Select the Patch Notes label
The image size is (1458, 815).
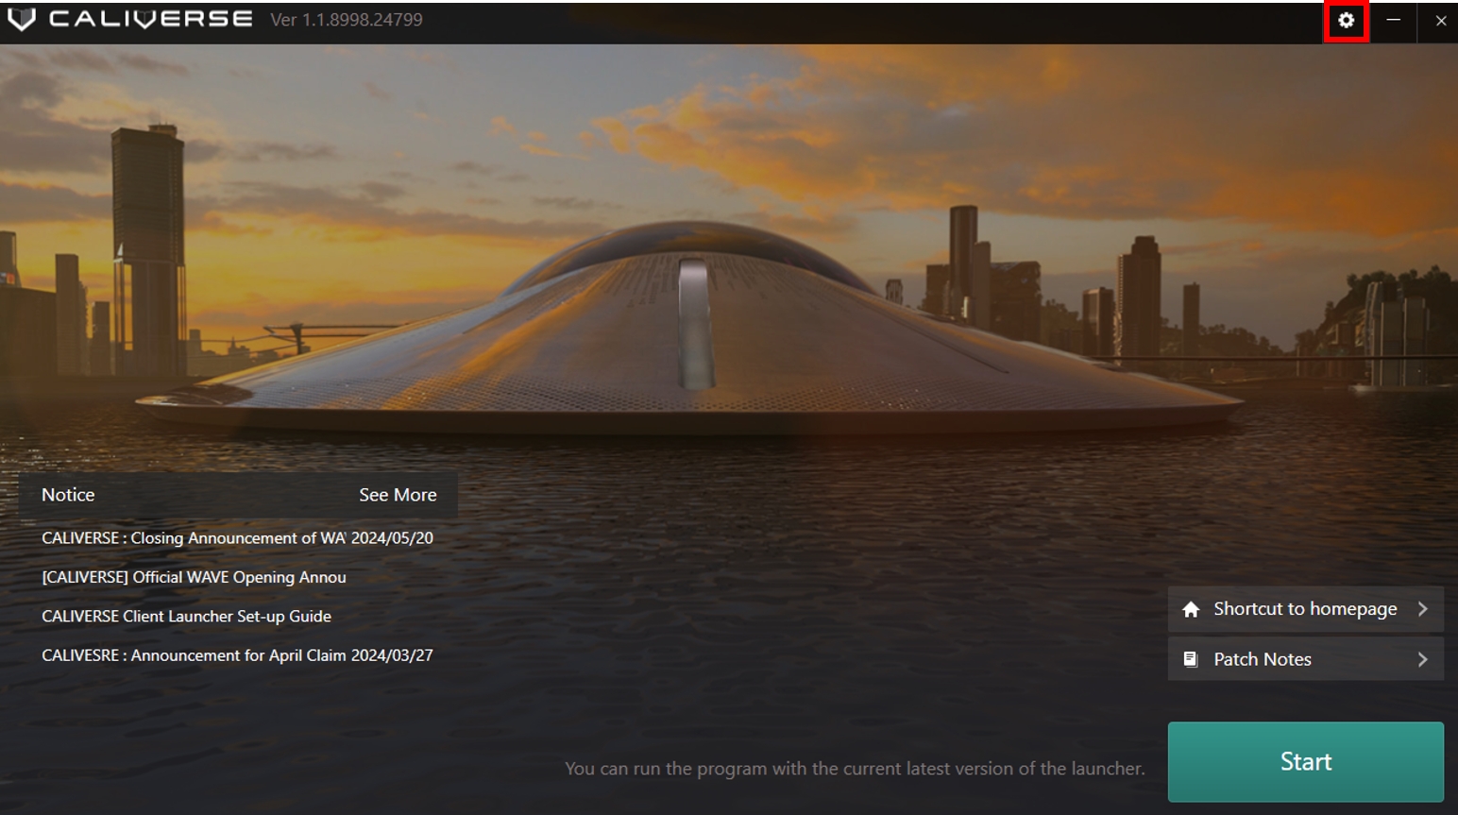1263,659
